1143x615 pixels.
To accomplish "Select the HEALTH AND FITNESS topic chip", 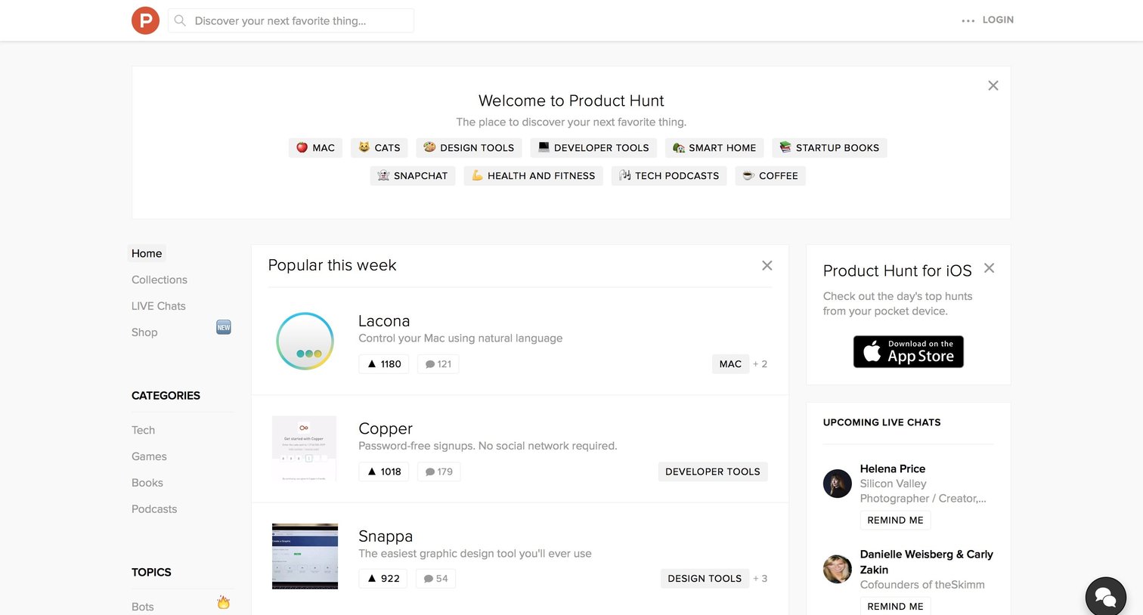I will tap(534, 176).
